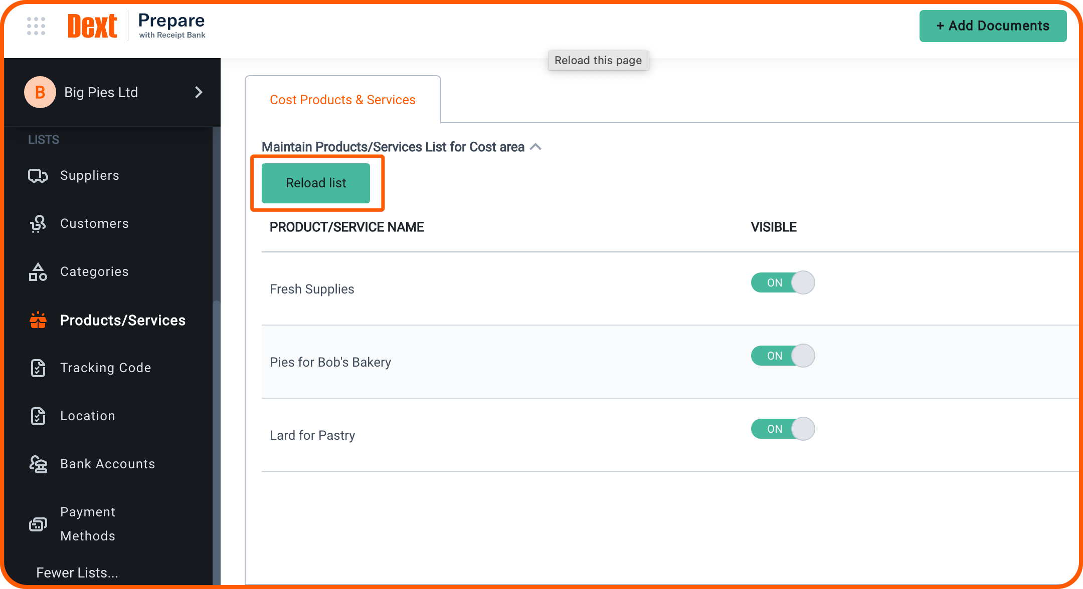Open the app grid launcher icon

[x=36, y=26]
